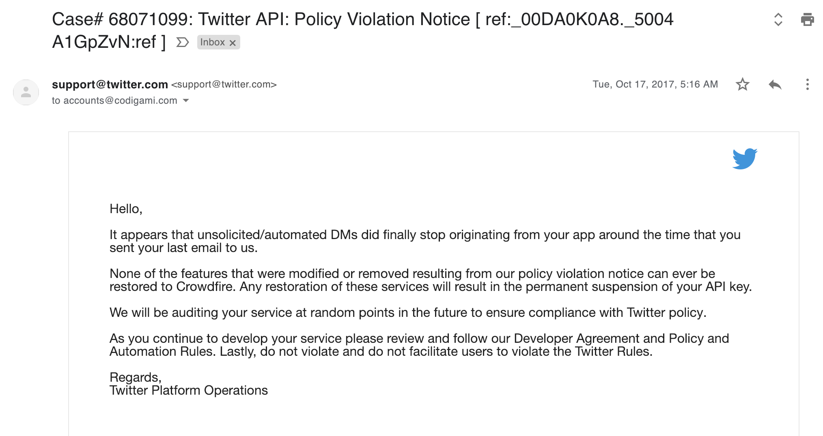The width and height of the screenshot is (823, 436).
Task: Click the Oct 17, 2017 timestamp
Action: (655, 84)
